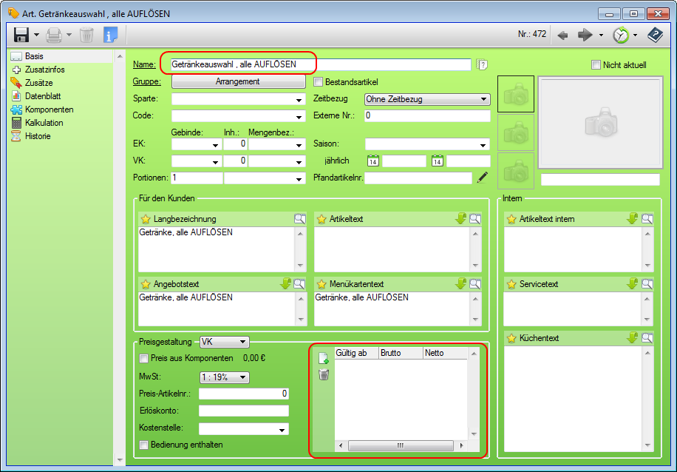Screen dimensions: 677x472
Task: Check Preis aus Komponenten option
Action: pos(144,359)
